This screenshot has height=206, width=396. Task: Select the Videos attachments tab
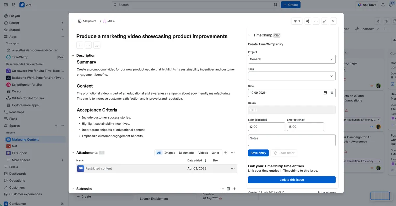pos(203,153)
